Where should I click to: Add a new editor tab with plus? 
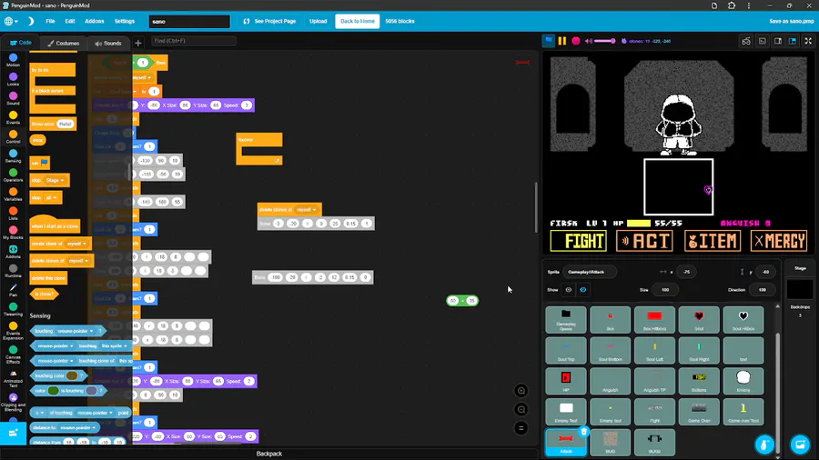[138, 44]
